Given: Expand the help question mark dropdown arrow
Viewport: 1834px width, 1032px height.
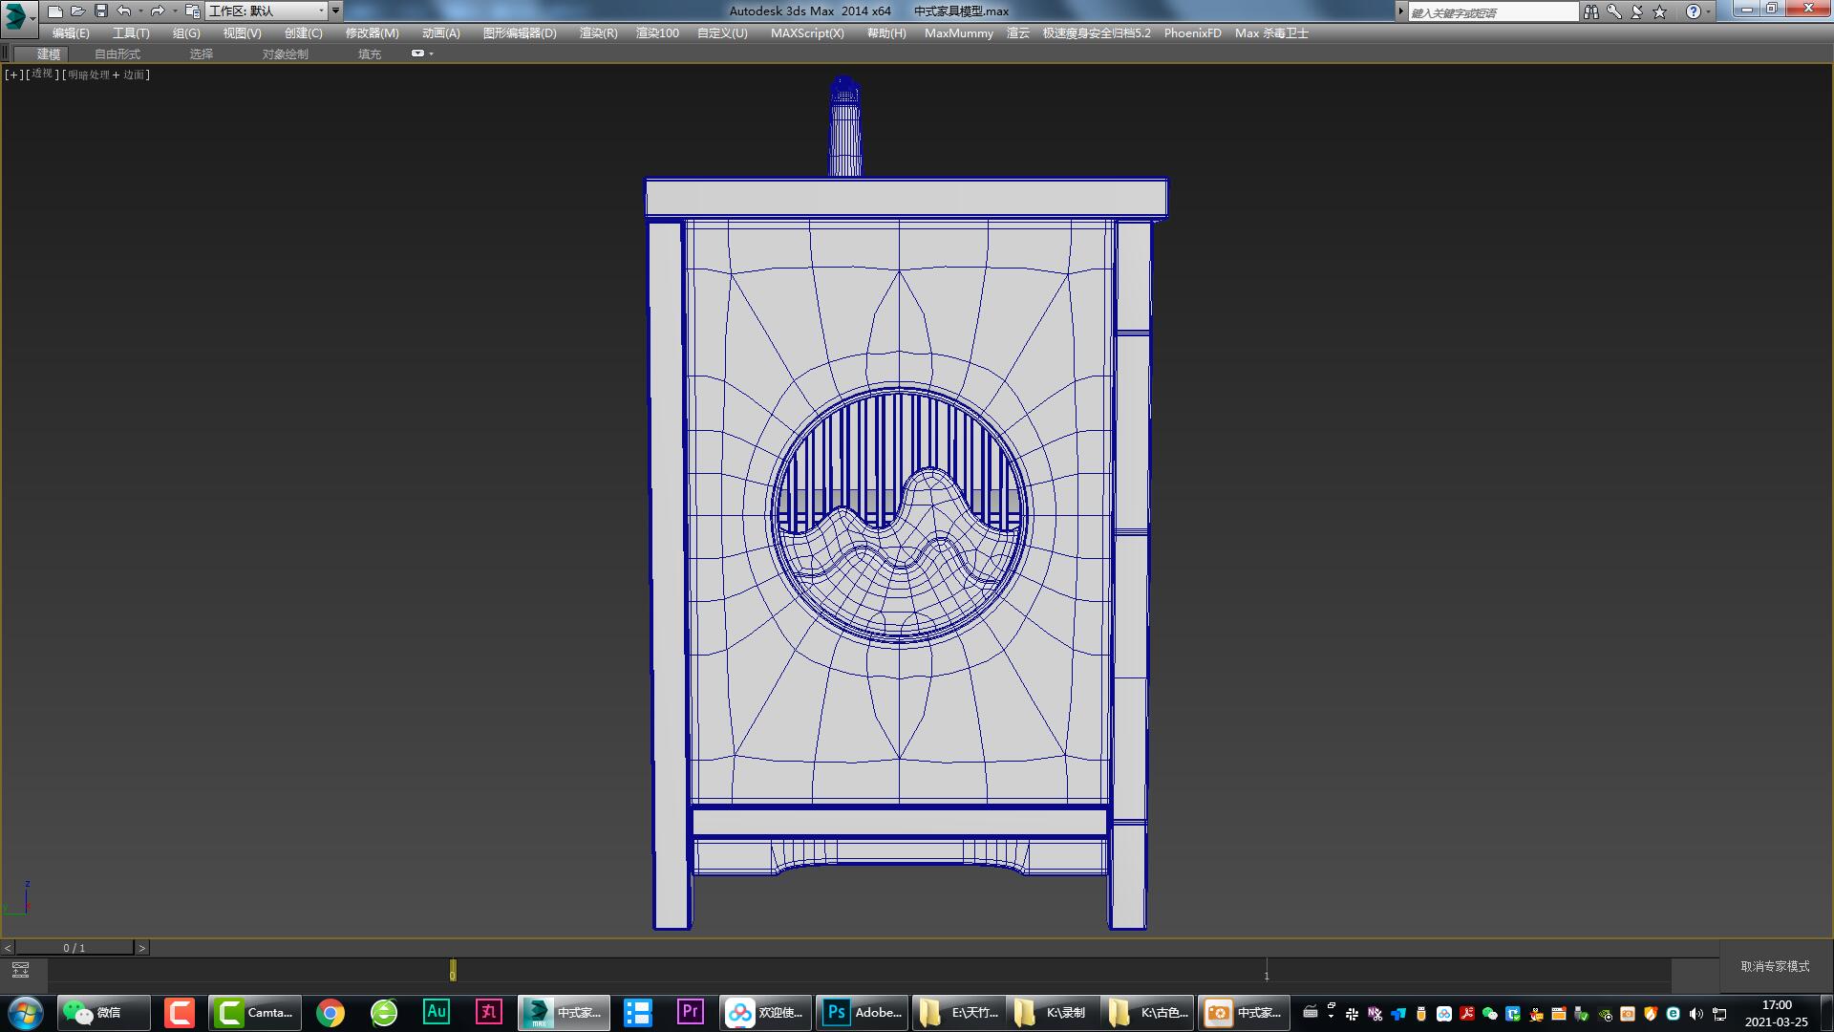Looking at the screenshot, I should pyautogui.click(x=1709, y=11).
